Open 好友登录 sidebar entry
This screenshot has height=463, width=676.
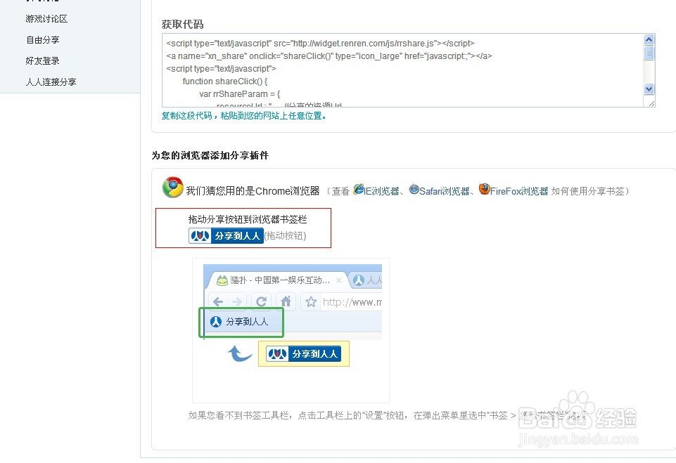click(42, 60)
